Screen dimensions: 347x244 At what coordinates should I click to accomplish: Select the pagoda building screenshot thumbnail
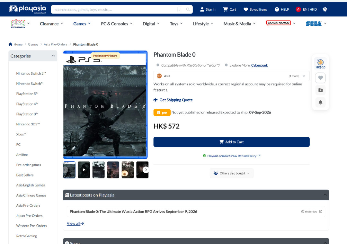pos(99,170)
